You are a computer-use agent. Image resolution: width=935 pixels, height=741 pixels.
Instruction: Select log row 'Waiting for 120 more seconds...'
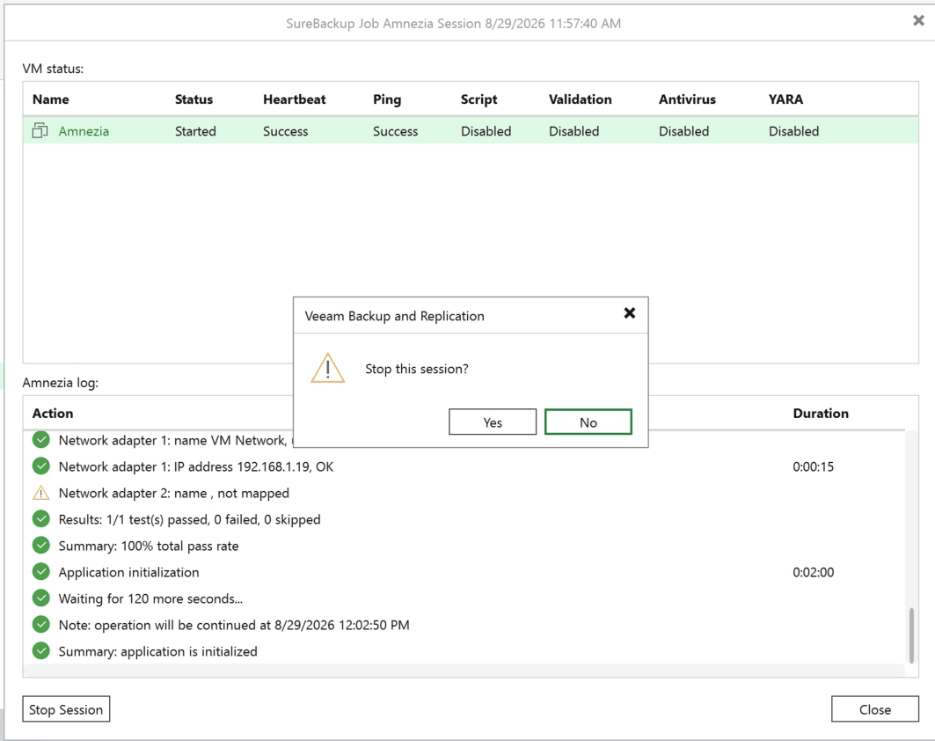tap(464, 598)
